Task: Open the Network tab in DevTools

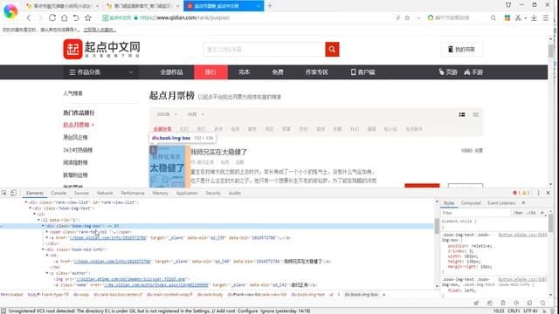Action: 105,193
